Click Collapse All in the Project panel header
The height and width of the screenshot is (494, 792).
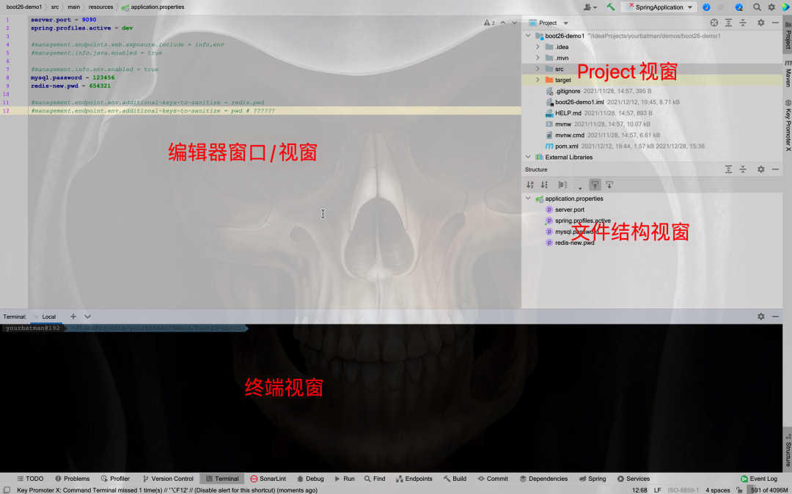[x=742, y=23]
